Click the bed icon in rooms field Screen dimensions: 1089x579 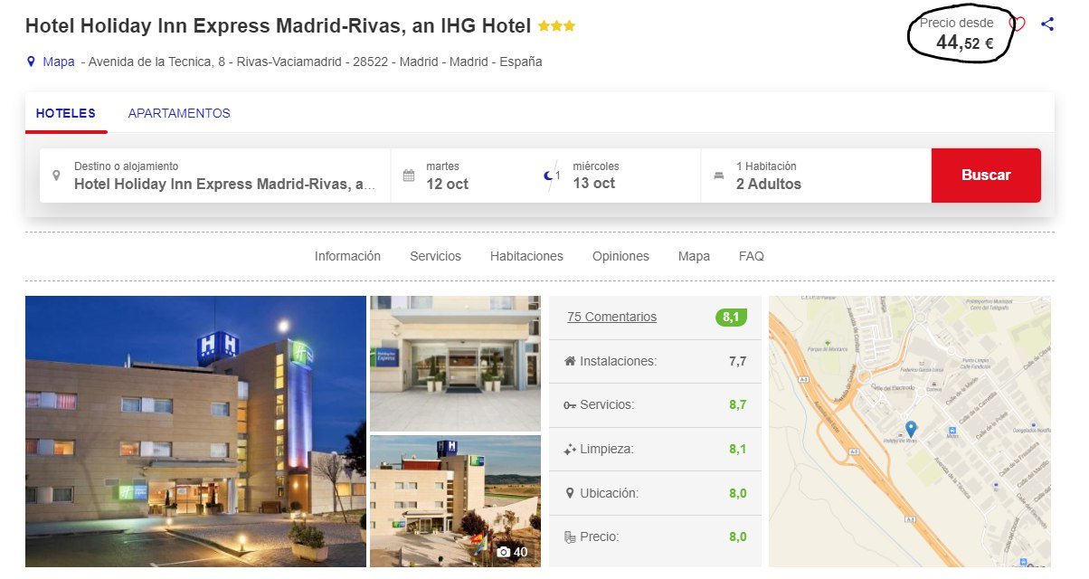pos(719,176)
